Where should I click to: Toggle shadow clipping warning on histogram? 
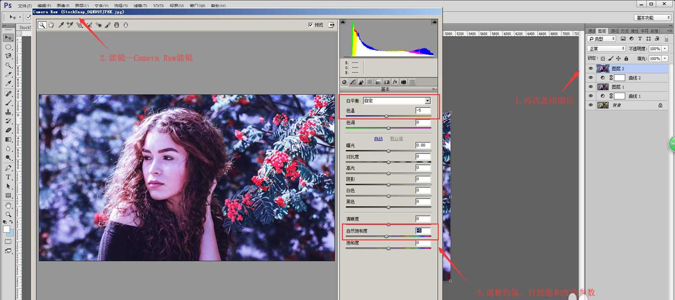[x=343, y=22]
